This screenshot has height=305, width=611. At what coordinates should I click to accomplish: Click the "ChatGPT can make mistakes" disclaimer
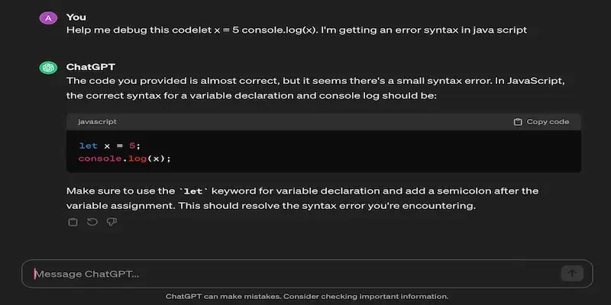[x=306, y=297]
